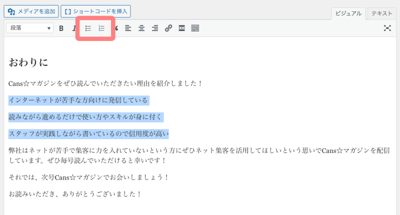Viewport: 400px width, 215px height.
Task: Toggle bold formatting
Action: [x=61, y=28]
